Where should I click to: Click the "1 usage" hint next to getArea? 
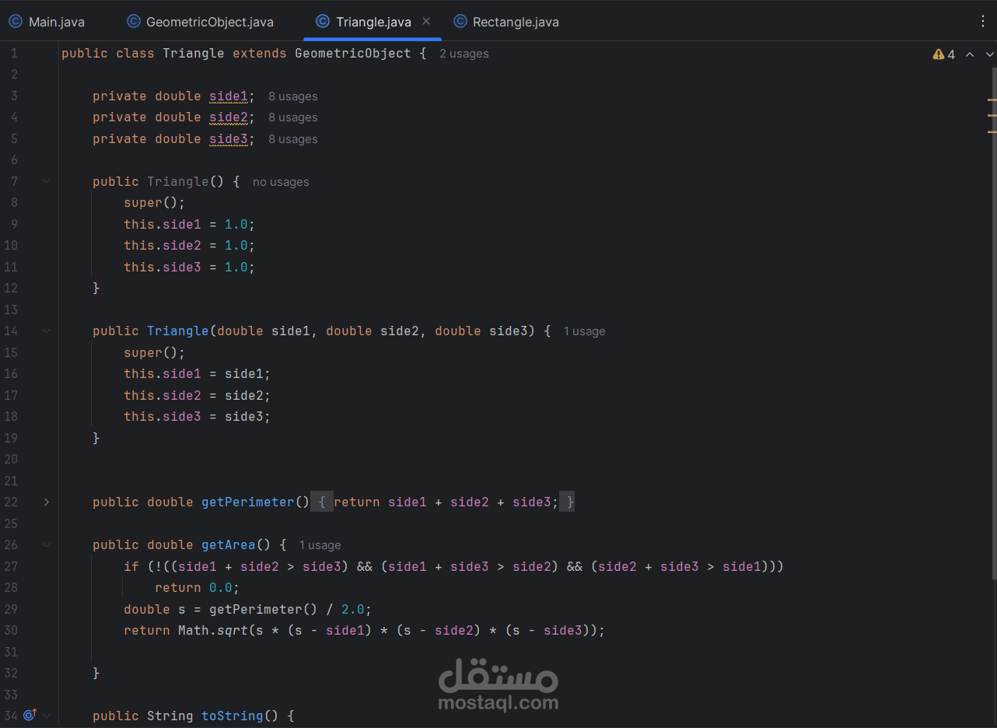click(x=320, y=544)
